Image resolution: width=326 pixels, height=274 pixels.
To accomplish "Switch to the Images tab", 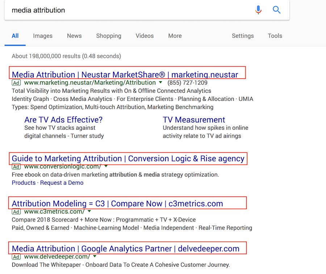I will pos(42,36).
